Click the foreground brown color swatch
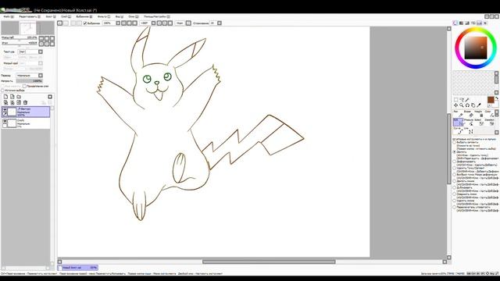 coord(491,100)
